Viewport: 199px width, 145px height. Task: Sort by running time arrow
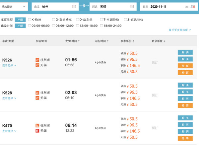108,41
